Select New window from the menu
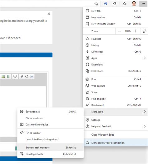 [115, 17]
